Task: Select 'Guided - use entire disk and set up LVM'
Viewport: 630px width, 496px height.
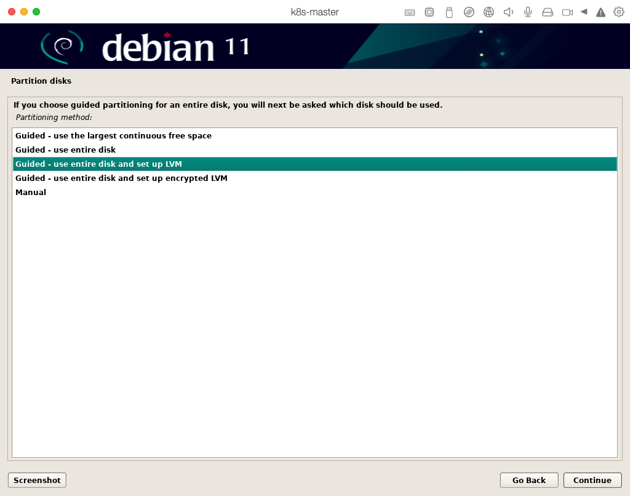Action: click(x=314, y=164)
